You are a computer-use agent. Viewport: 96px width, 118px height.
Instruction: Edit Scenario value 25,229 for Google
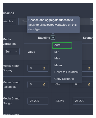point(83,101)
